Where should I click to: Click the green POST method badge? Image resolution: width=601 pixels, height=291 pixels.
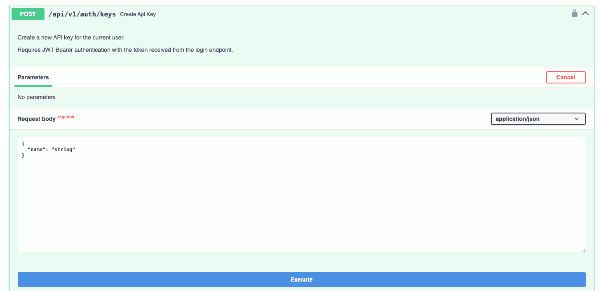pos(28,14)
